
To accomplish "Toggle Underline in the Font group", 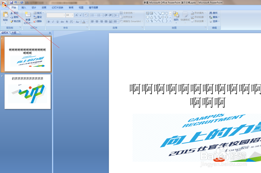I will point(57,21).
